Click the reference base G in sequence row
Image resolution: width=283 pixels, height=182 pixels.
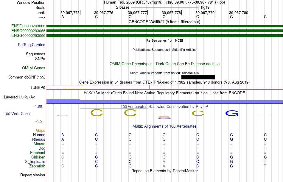[231, 17]
